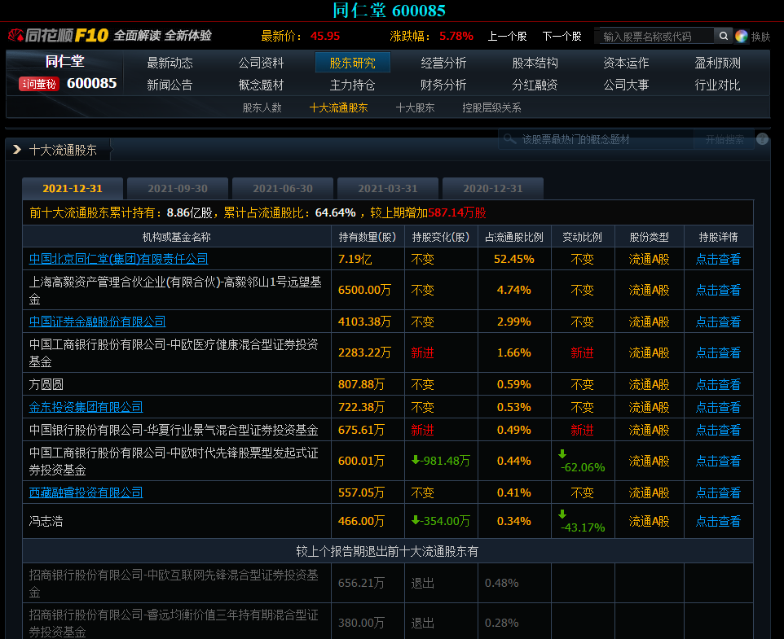
Task: Switch to 股东人数 sub-tab
Action: tap(262, 107)
